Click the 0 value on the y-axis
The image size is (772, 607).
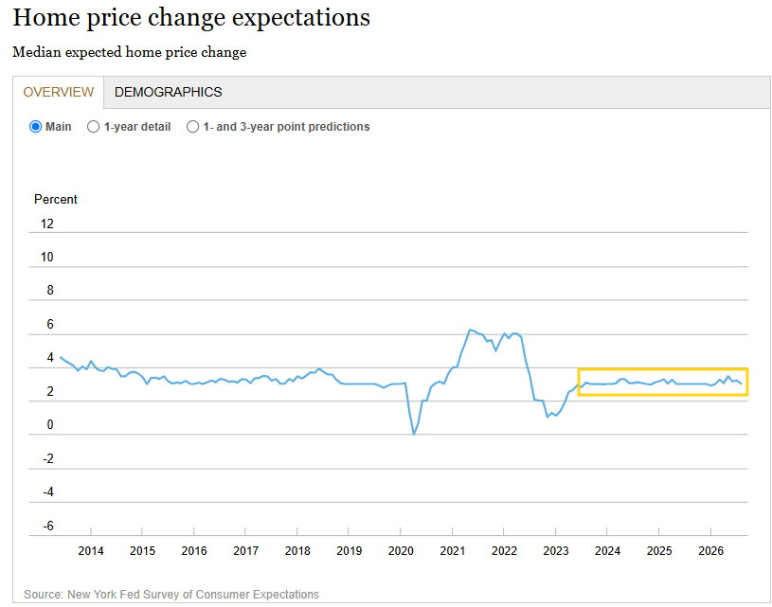point(49,425)
